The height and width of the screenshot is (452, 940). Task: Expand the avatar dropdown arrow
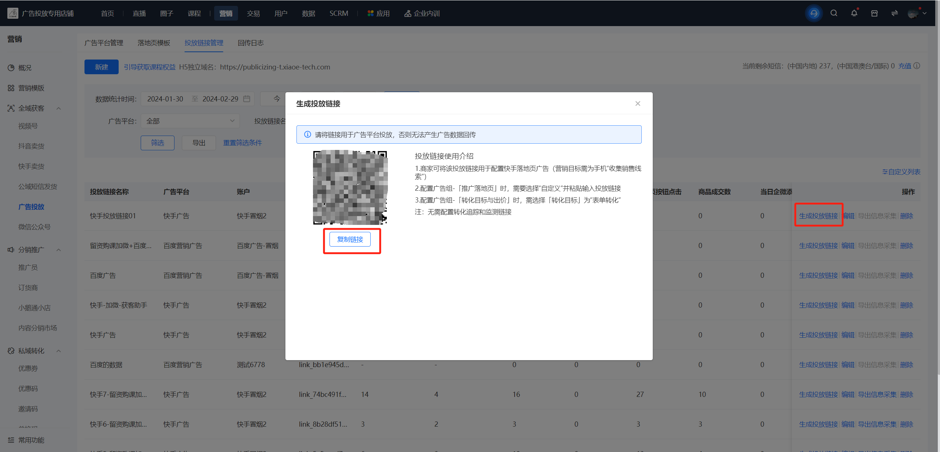pyautogui.click(x=925, y=13)
